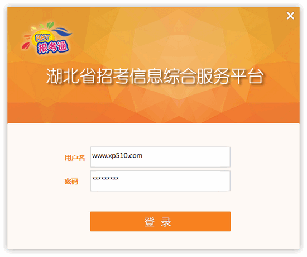Click the blue swoosh on the logo
The height and width of the screenshot is (257, 307).
pos(63,32)
